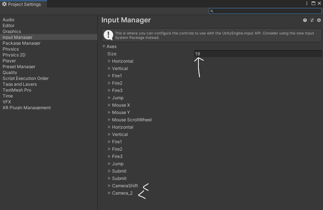Image resolution: width=323 pixels, height=210 pixels.
Task: Expand the CameraShift axis
Action: pos(110,186)
